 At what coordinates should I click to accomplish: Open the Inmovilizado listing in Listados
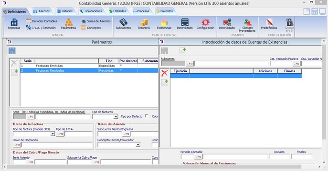tap(227, 24)
